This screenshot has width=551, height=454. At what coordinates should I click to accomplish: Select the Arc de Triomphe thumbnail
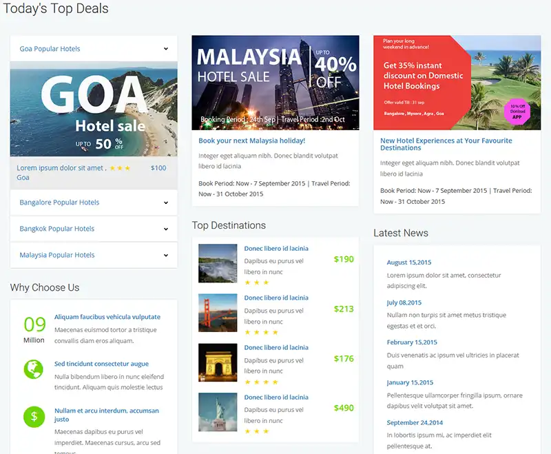218,362
